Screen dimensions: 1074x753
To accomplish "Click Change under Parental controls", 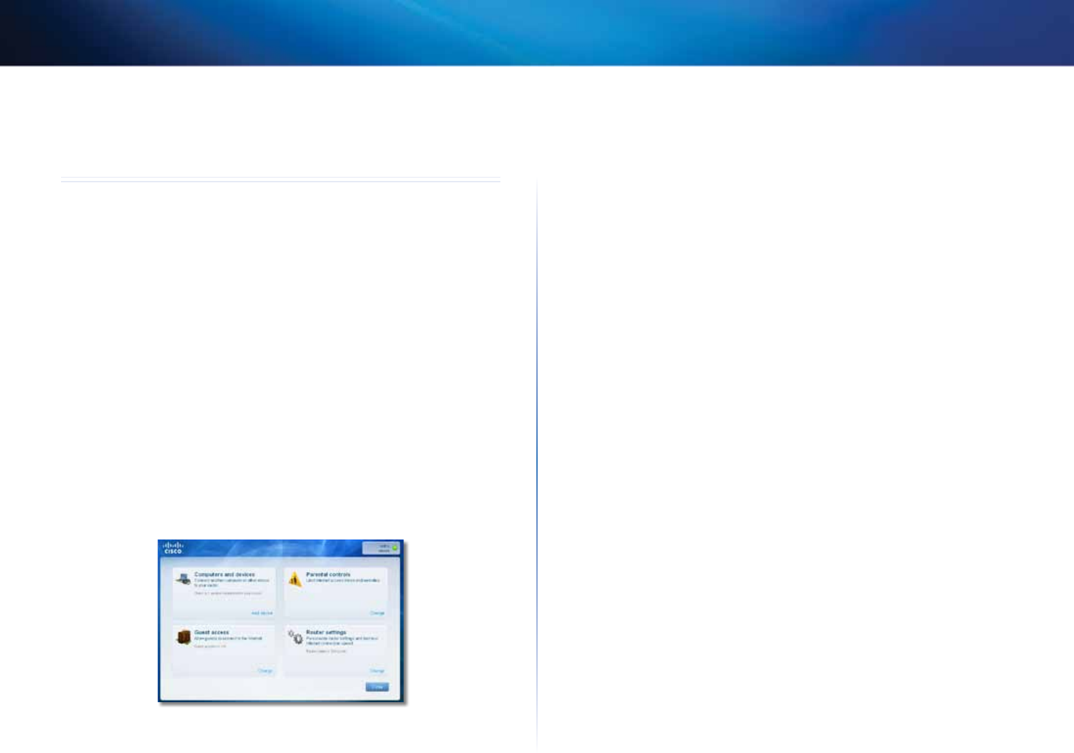I will (x=377, y=613).
